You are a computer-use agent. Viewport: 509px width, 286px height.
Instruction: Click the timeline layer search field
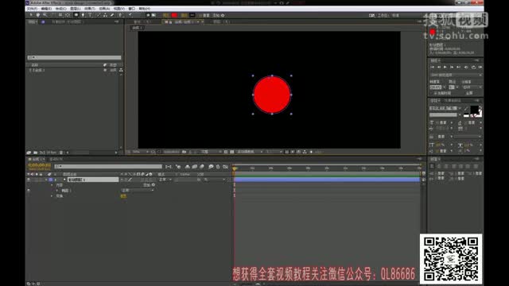pyautogui.click(x=108, y=167)
